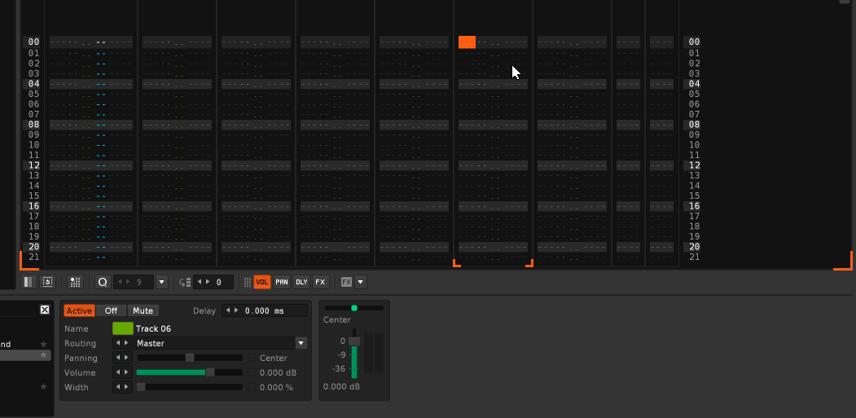This screenshot has height=418, width=856.
Task: Toggle the PAN panning column
Action: (282, 282)
